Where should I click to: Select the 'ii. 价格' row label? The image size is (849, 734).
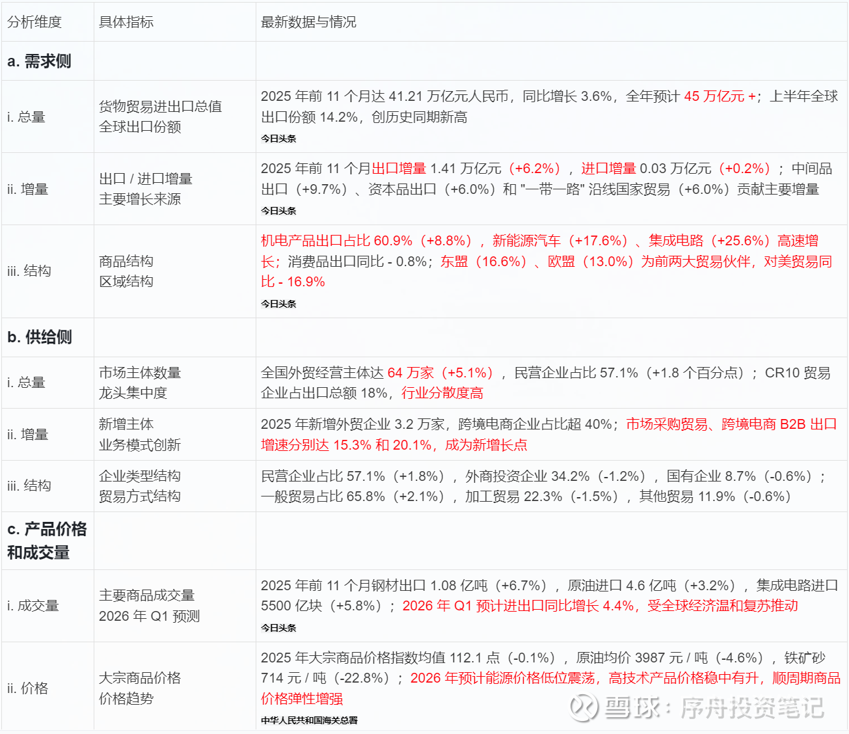point(28,688)
